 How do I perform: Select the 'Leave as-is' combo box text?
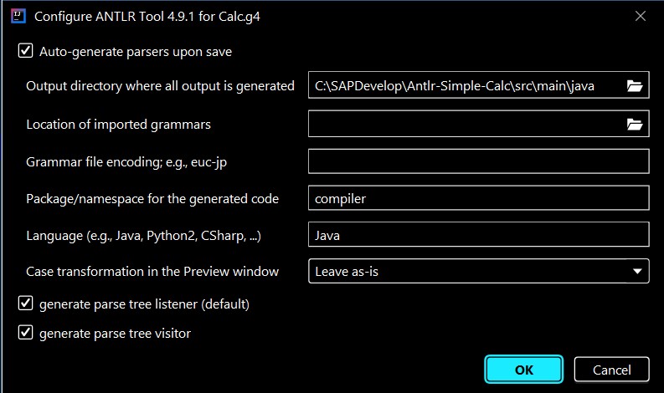pyautogui.click(x=347, y=272)
